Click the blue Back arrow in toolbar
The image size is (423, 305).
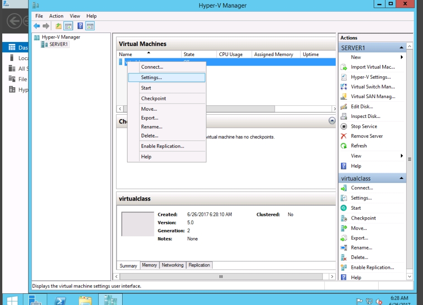pyautogui.click(x=37, y=26)
